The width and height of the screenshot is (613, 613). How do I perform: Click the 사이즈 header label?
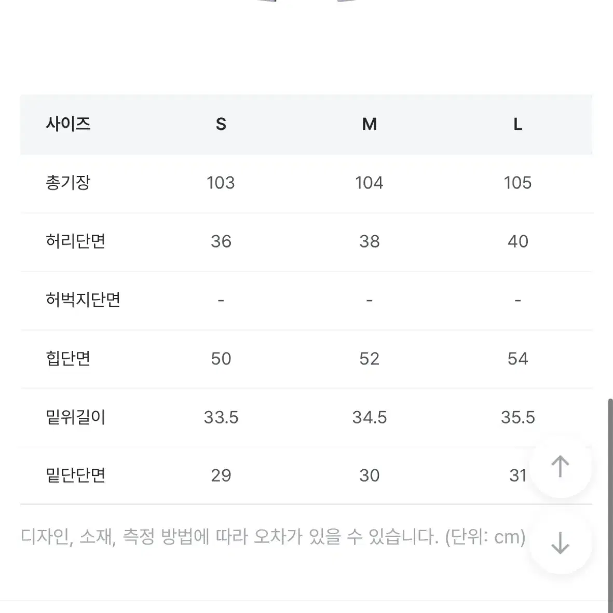[x=68, y=125]
